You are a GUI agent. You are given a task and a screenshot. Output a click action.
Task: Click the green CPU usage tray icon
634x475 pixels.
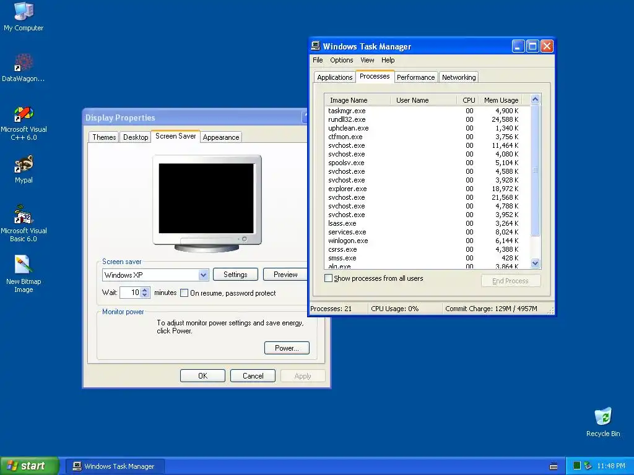tap(577, 466)
